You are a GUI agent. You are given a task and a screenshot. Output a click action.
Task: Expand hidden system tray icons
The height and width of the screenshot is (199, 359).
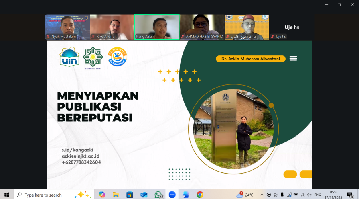tap(262, 195)
